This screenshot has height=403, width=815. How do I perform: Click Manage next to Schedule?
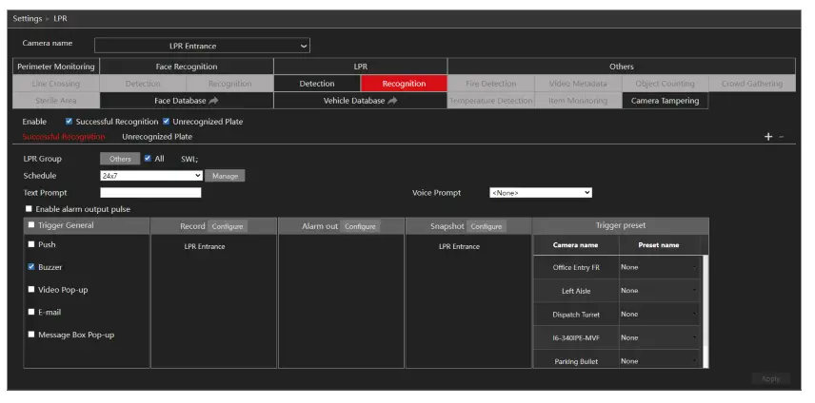pos(226,176)
